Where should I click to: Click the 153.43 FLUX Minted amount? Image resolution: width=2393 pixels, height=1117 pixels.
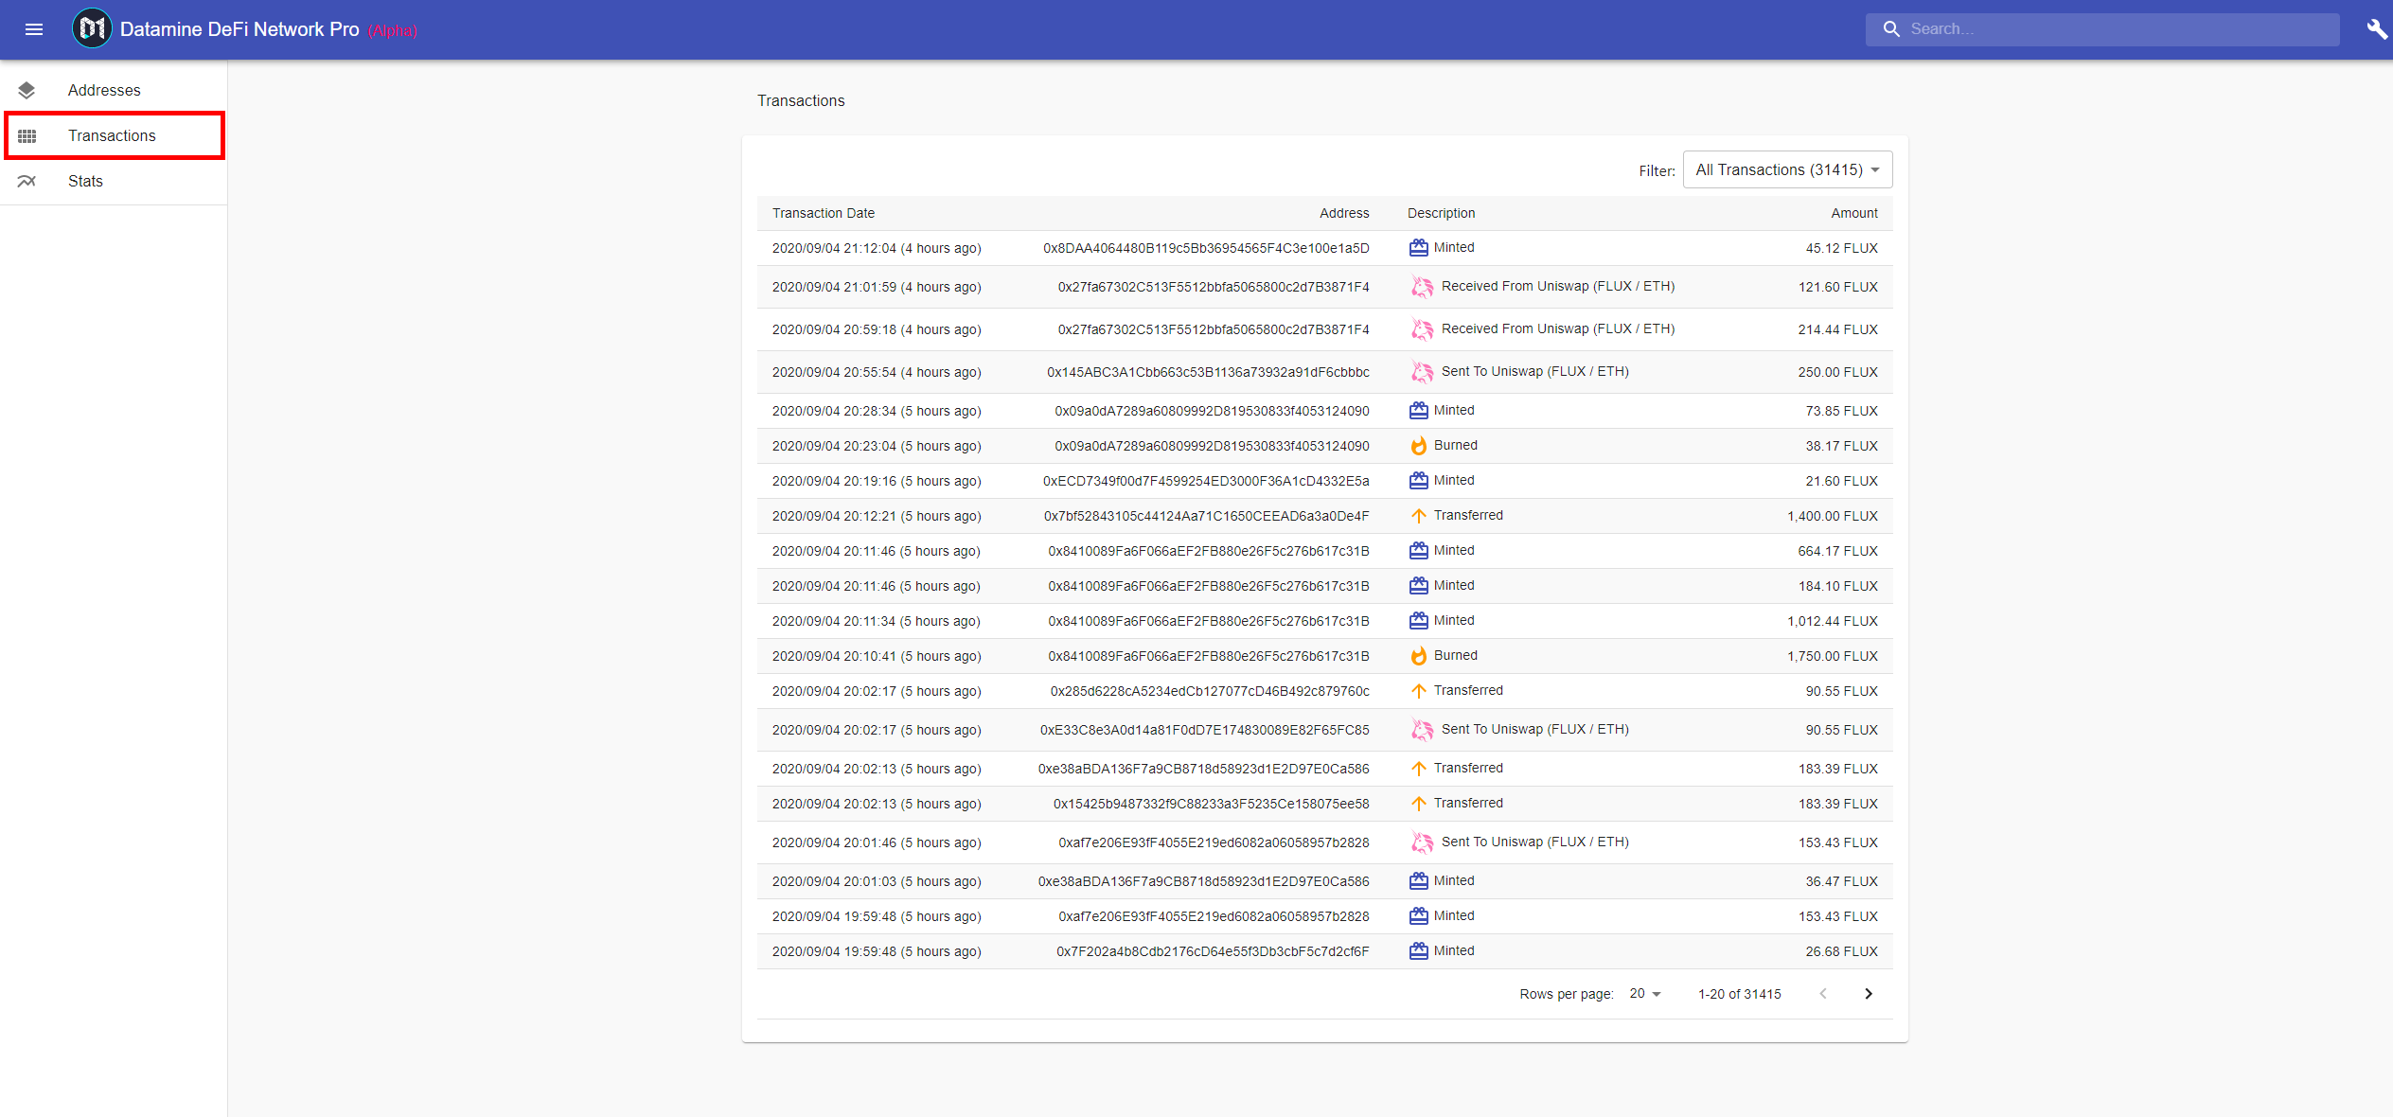pos(1838,916)
